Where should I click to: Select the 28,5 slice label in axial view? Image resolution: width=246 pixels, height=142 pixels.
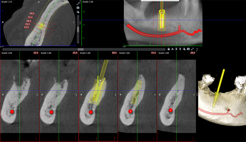pyautogui.click(x=29, y=21)
